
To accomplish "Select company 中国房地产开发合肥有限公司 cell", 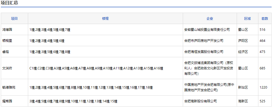I will pos(210,87).
